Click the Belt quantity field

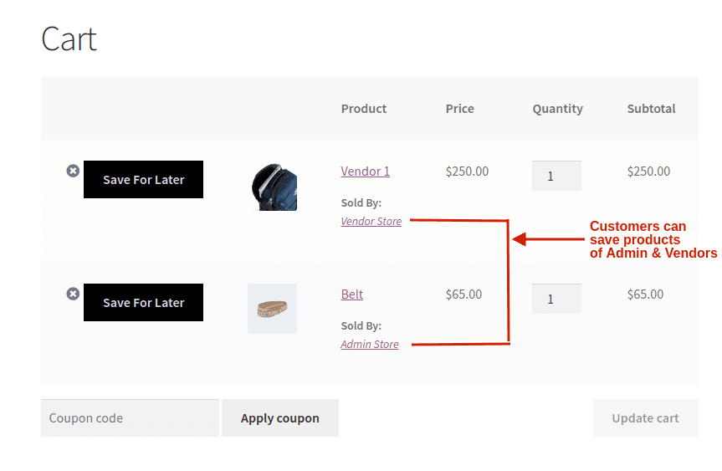coord(556,299)
